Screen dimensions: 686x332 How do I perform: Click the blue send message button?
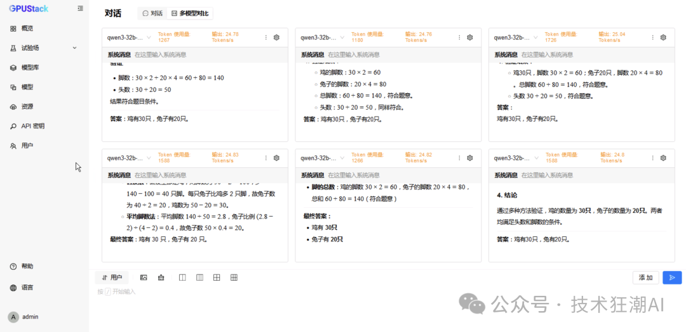[x=672, y=278]
